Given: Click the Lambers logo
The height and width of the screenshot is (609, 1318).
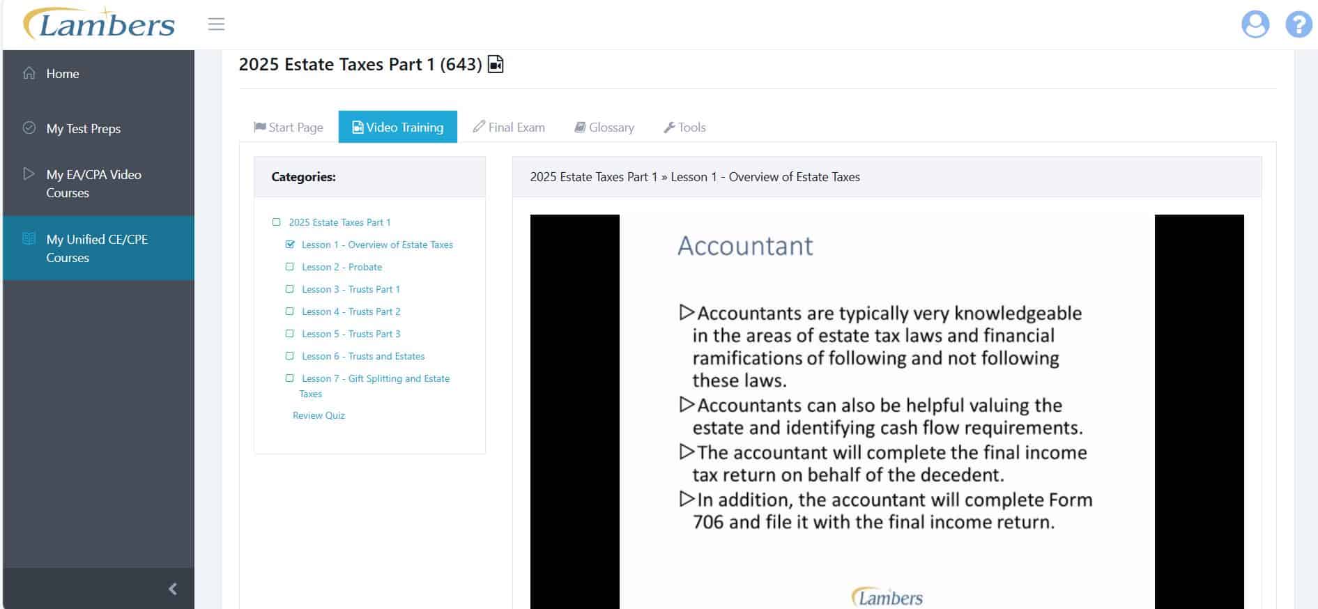Looking at the screenshot, I should [99, 24].
